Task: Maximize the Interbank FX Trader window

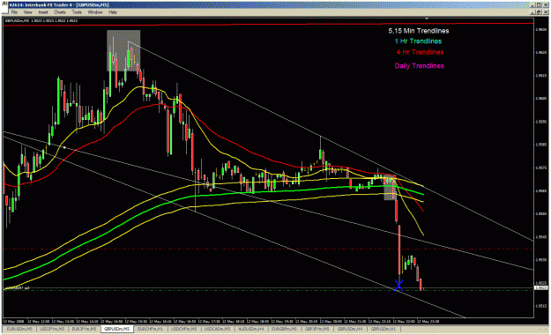Action: click(539, 5)
